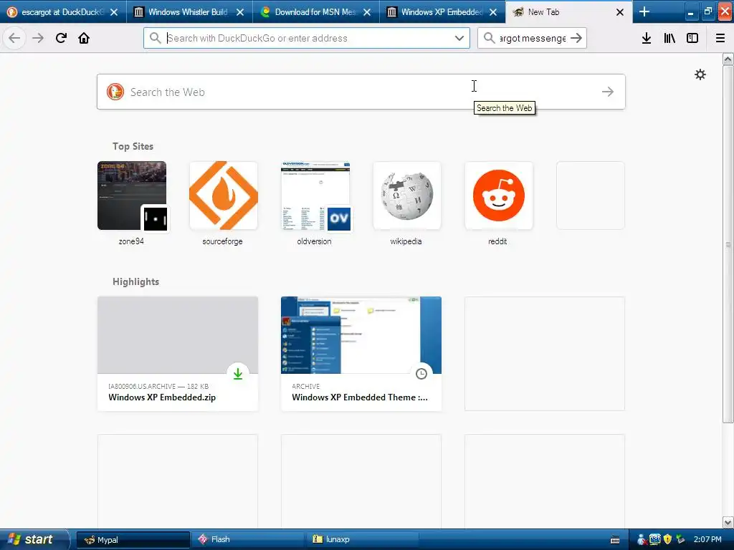This screenshot has height=550, width=734.
Task: Click the Search the Web input field
Action: click(x=361, y=92)
